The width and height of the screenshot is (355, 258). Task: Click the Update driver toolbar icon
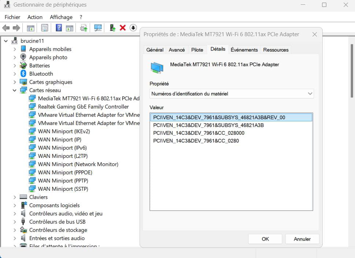coord(84,28)
